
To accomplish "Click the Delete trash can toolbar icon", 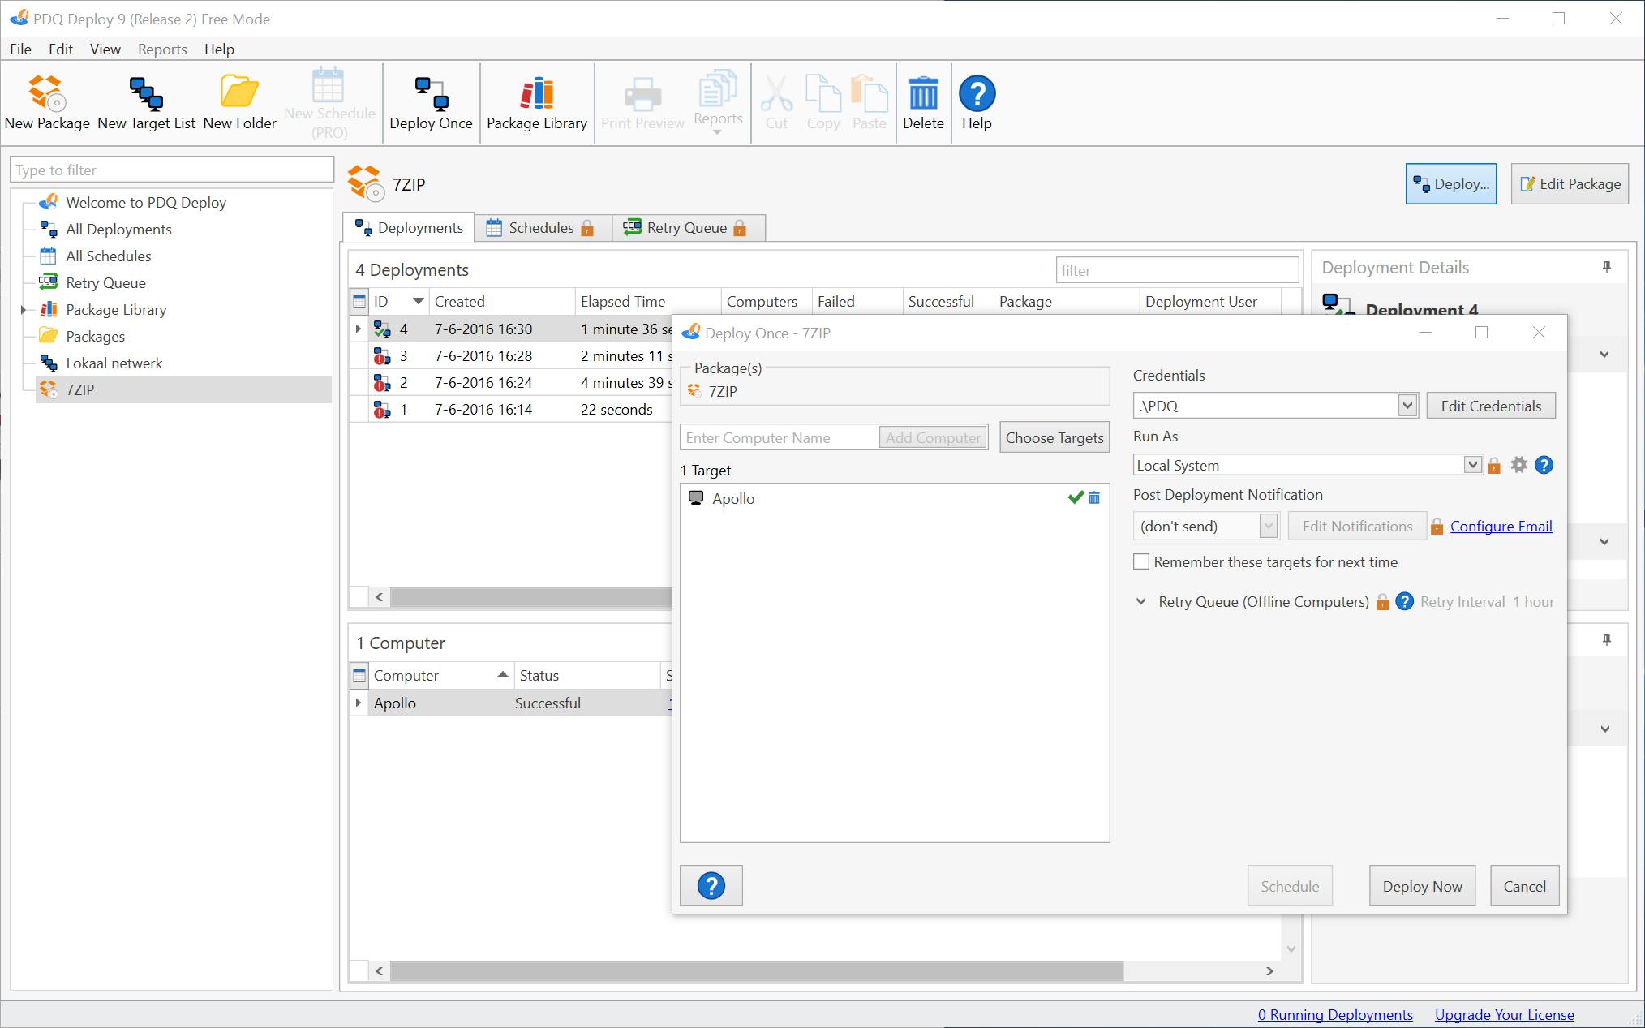I will pyautogui.click(x=923, y=93).
